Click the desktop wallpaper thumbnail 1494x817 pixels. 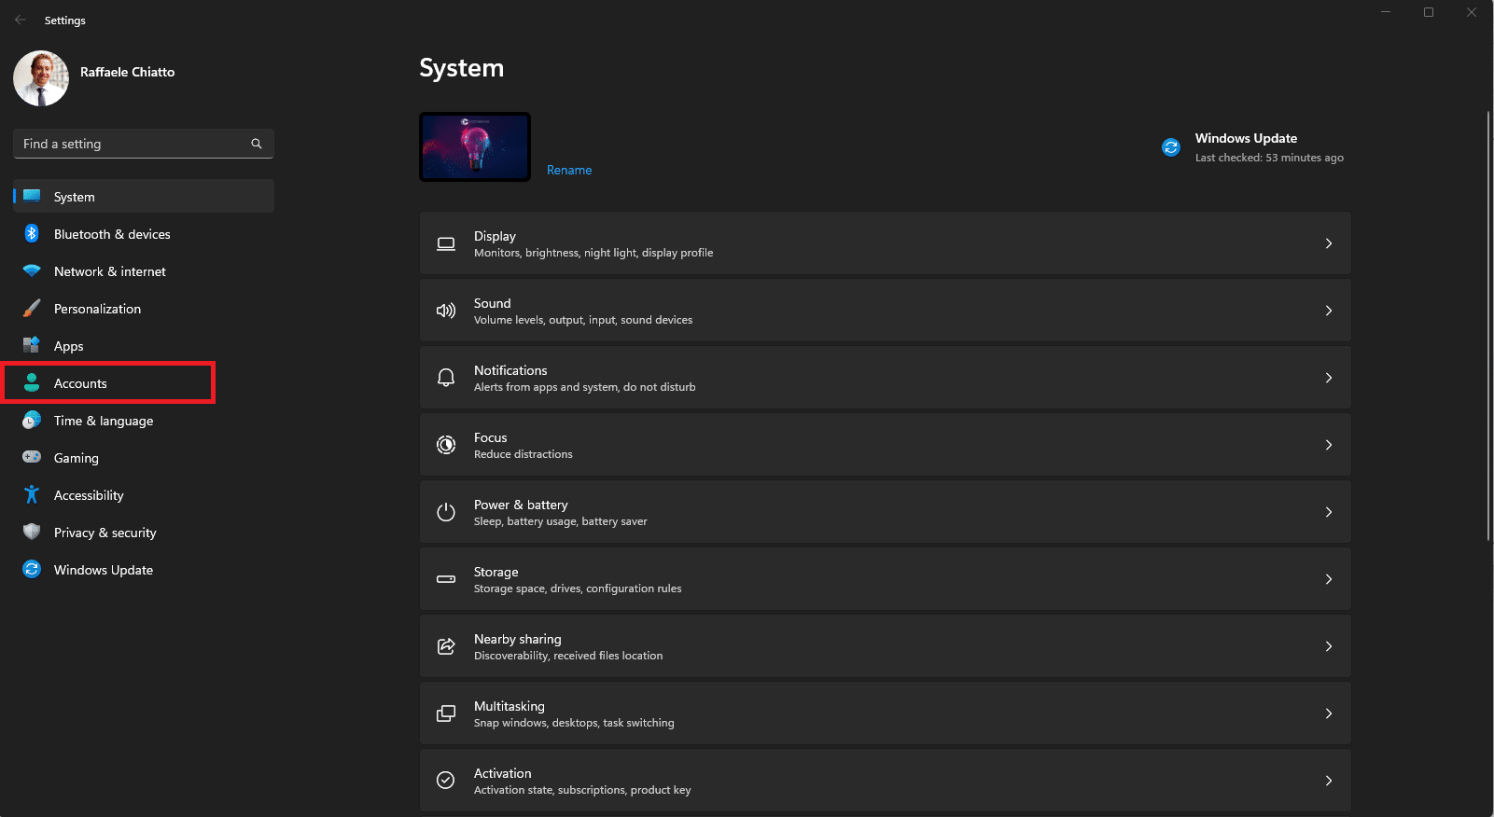click(475, 147)
